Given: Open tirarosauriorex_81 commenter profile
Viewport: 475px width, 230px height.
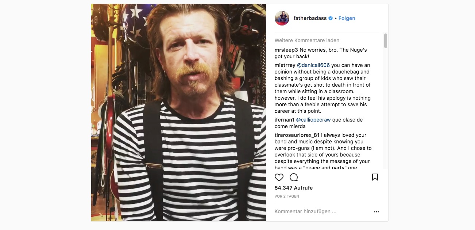Looking at the screenshot, I should 297,135.
